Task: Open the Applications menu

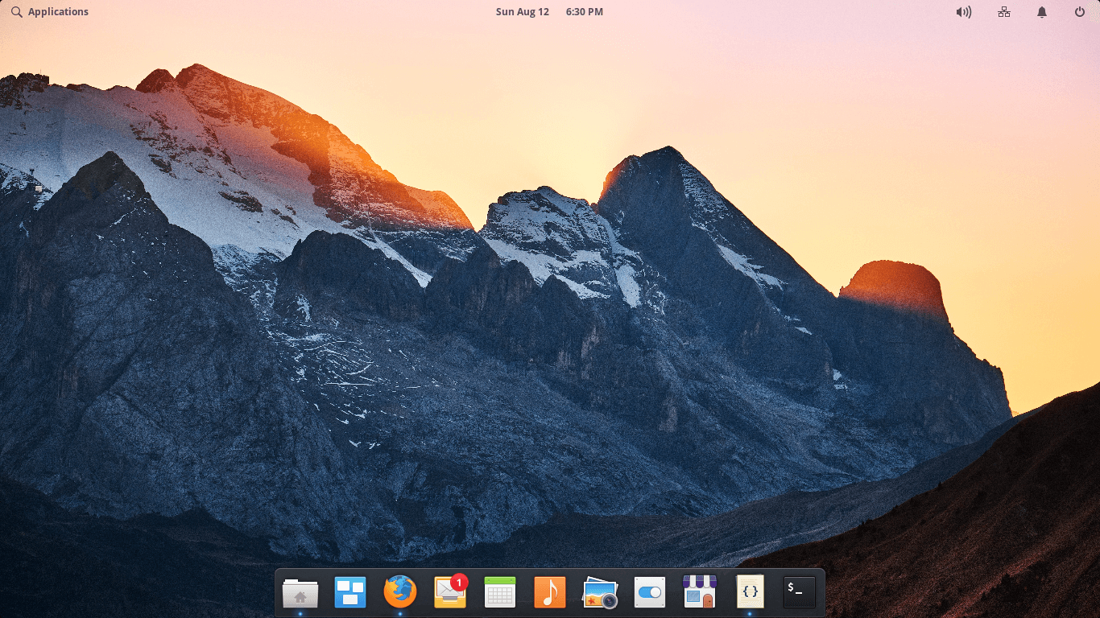Action: pyautogui.click(x=50, y=12)
